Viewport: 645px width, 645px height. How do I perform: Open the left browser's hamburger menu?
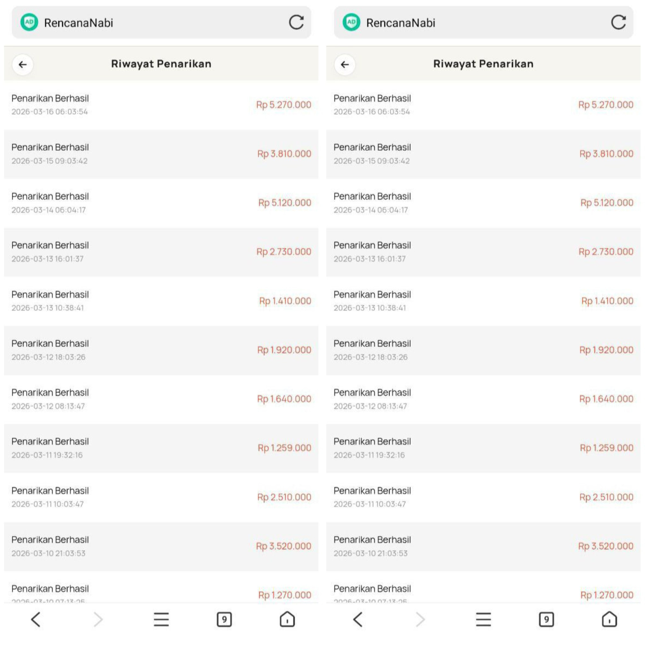(161, 619)
